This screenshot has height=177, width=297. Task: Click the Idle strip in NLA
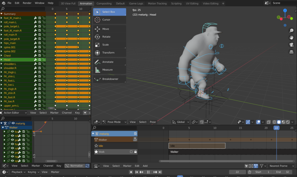tap(197, 146)
